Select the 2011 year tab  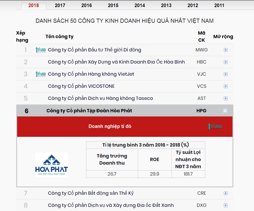click(x=219, y=5)
